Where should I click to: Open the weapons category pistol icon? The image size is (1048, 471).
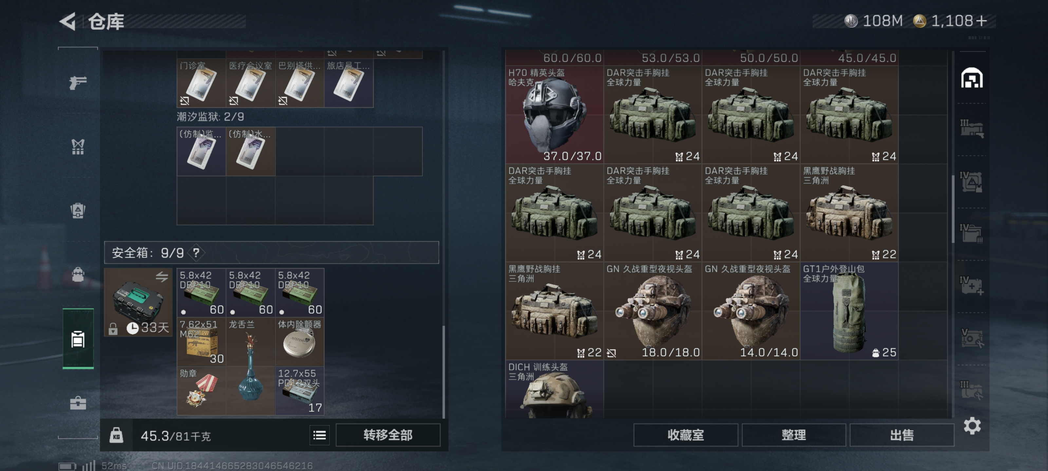point(78,82)
